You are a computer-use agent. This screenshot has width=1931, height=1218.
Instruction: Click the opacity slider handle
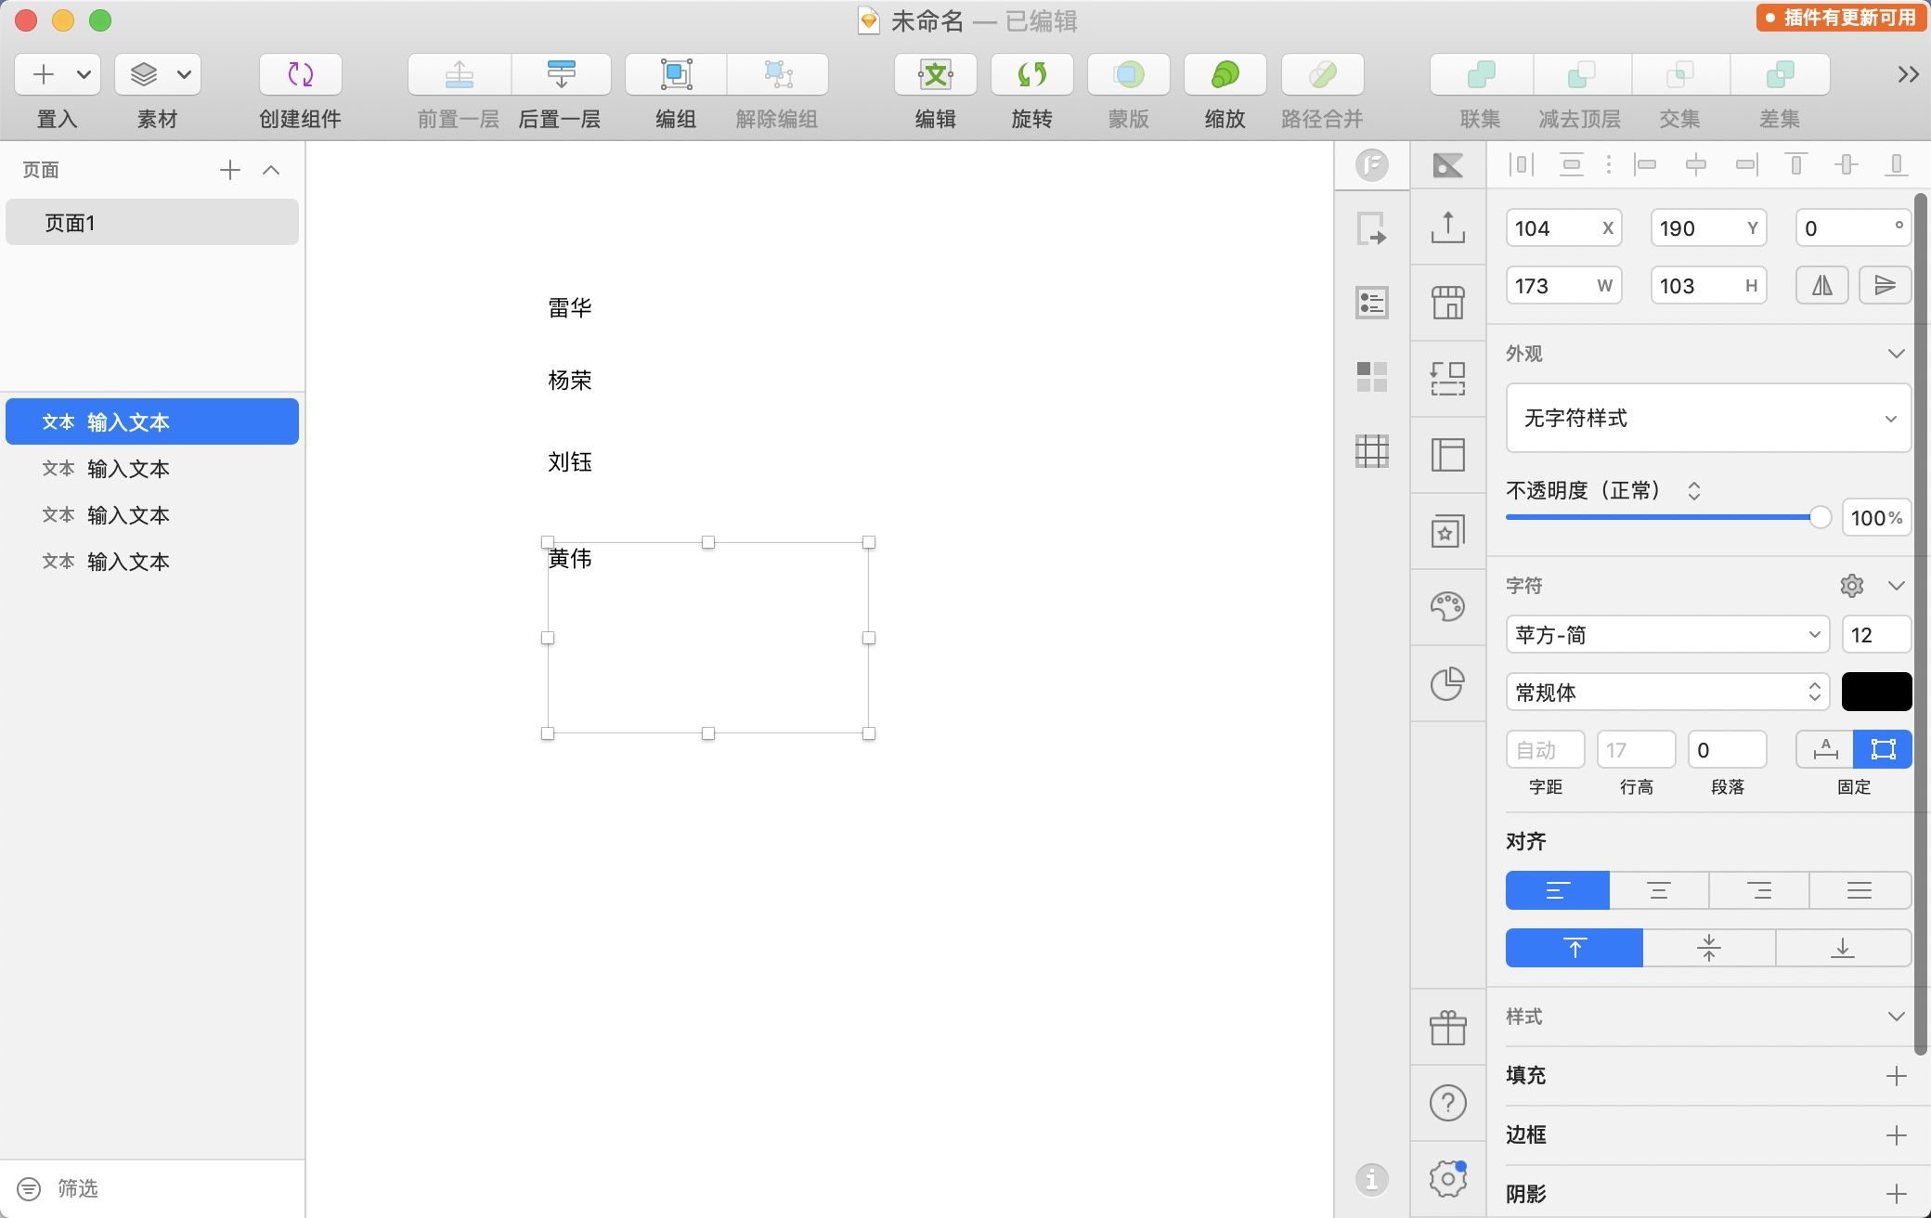pyautogui.click(x=1821, y=517)
